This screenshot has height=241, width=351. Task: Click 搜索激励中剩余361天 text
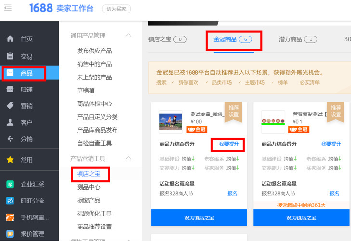click(x=301, y=205)
